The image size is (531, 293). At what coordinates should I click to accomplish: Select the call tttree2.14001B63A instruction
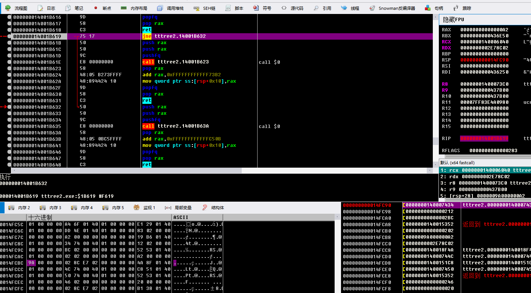[x=176, y=126]
